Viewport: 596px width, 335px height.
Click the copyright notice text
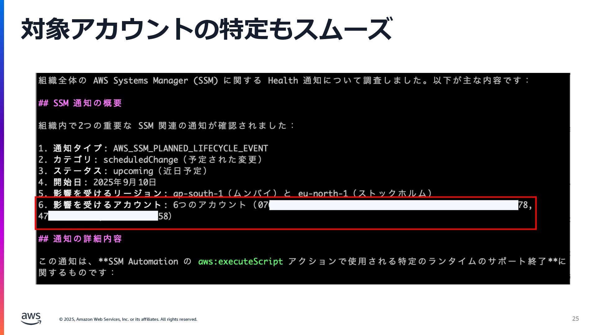(x=128, y=319)
